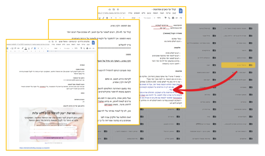Screen dimensions: 265x156
Task: Print the קהל יעד document
Action: (x=173, y=18)
